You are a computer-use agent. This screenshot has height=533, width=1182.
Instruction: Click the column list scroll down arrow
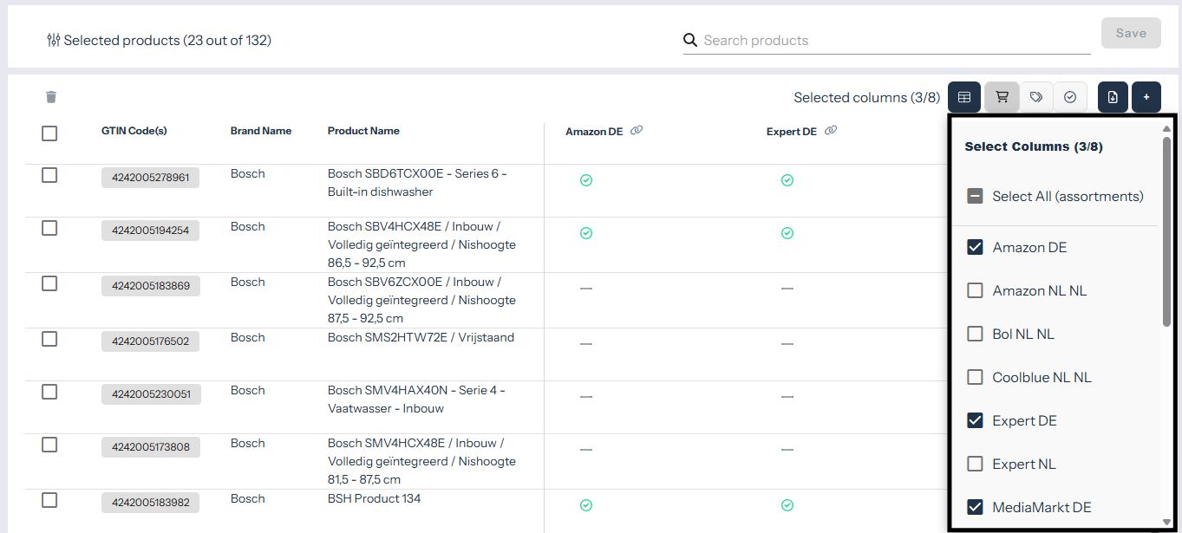[1166, 522]
